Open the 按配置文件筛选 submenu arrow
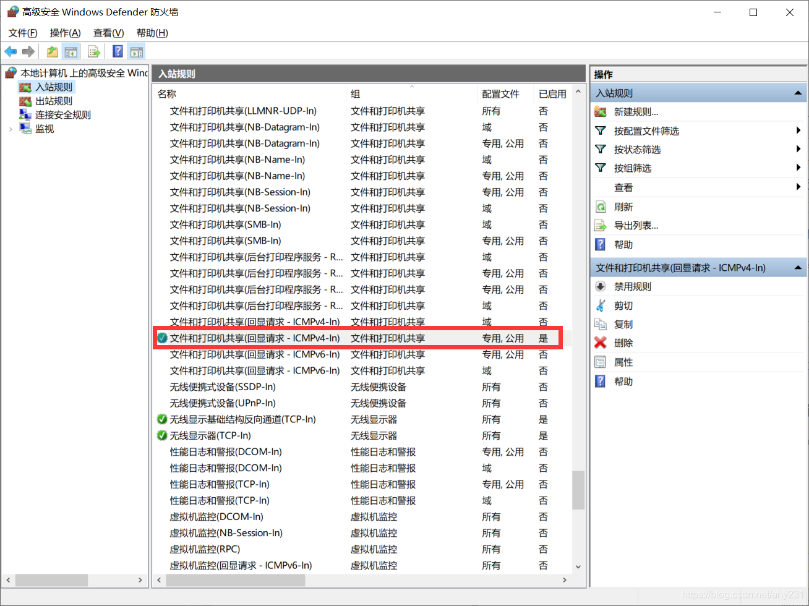 (798, 130)
